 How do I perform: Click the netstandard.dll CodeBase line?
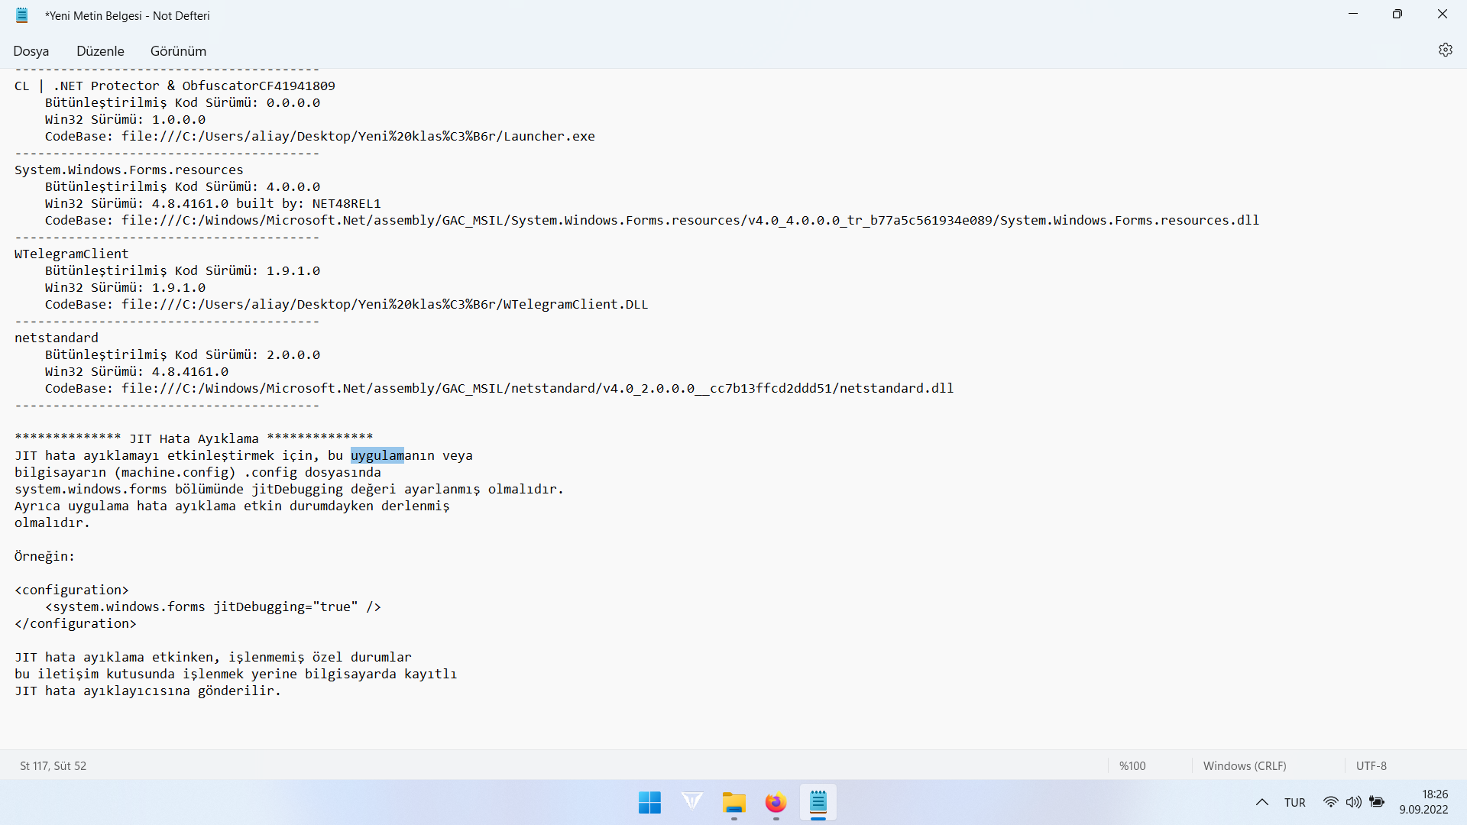[x=499, y=388]
